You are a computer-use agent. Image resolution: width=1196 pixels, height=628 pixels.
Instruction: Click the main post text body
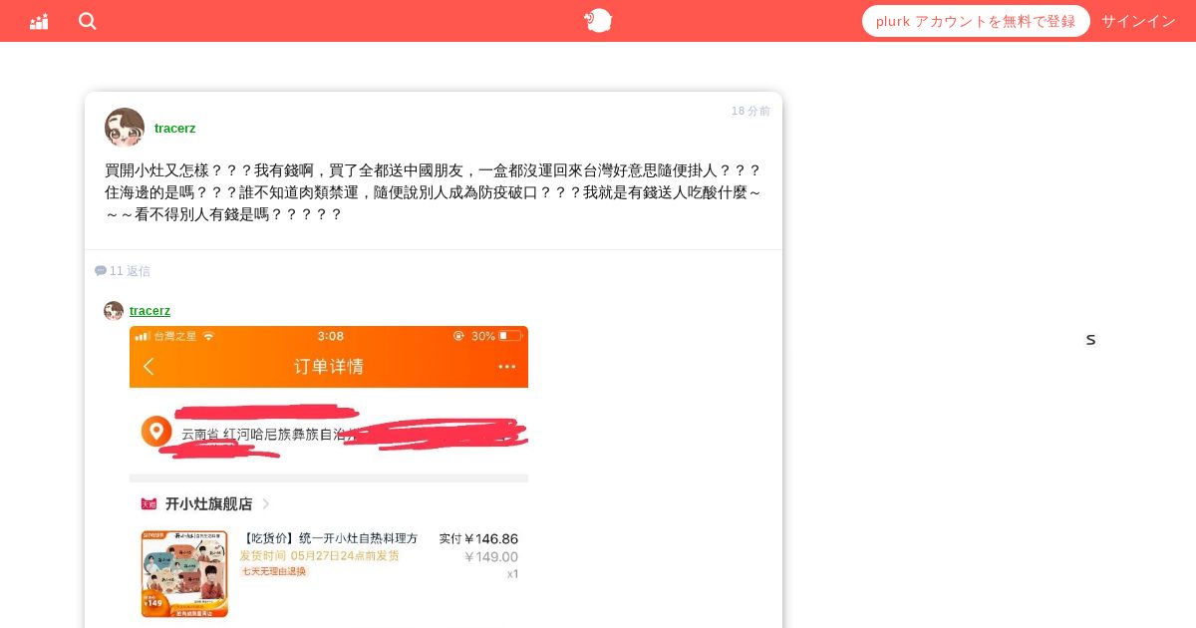[x=434, y=191]
